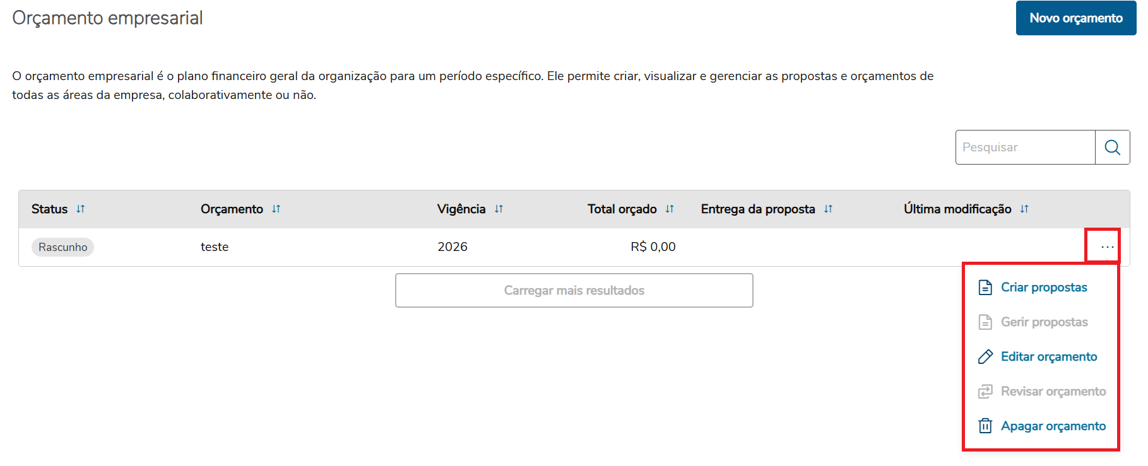Click the Rascunho status badge
This screenshot has height=466, width=1148.
click(62, 247)
